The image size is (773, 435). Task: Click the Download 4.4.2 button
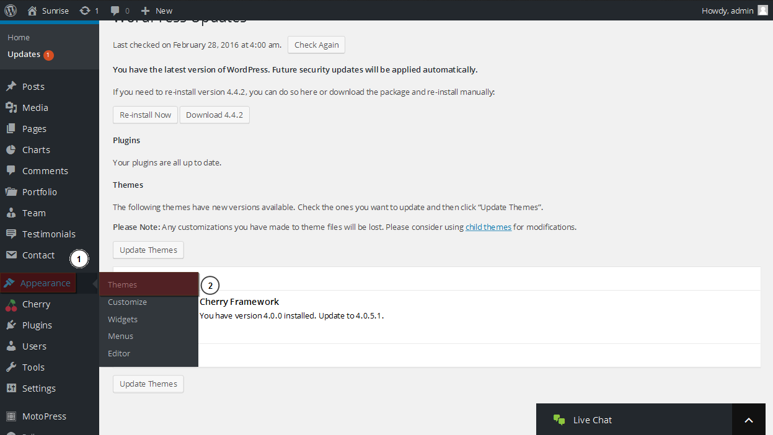tap(214, 115)
